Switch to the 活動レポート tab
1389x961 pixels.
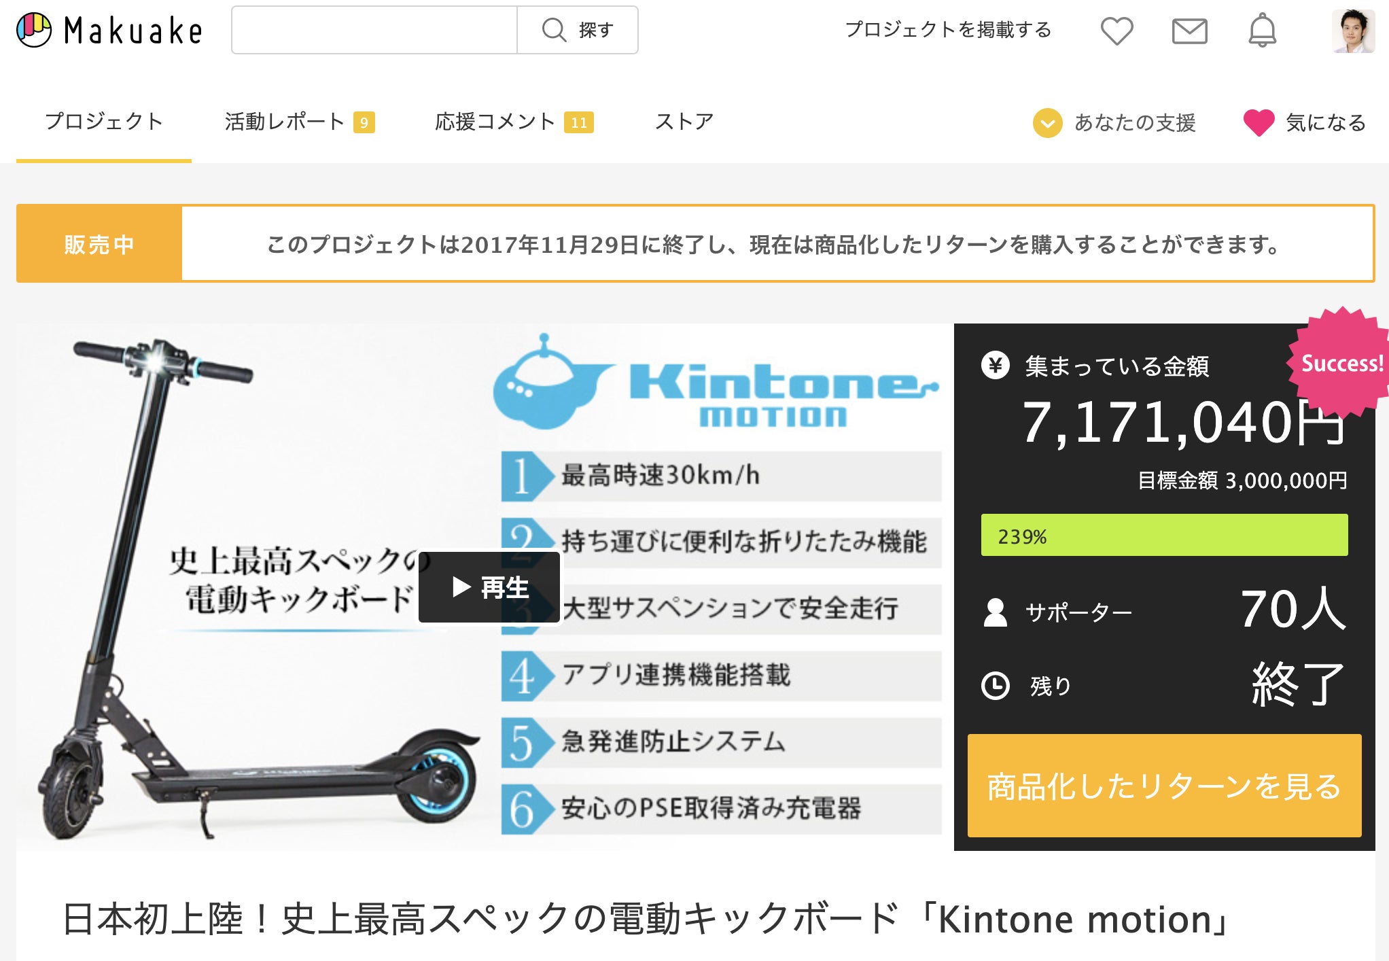tap(299, 122)
